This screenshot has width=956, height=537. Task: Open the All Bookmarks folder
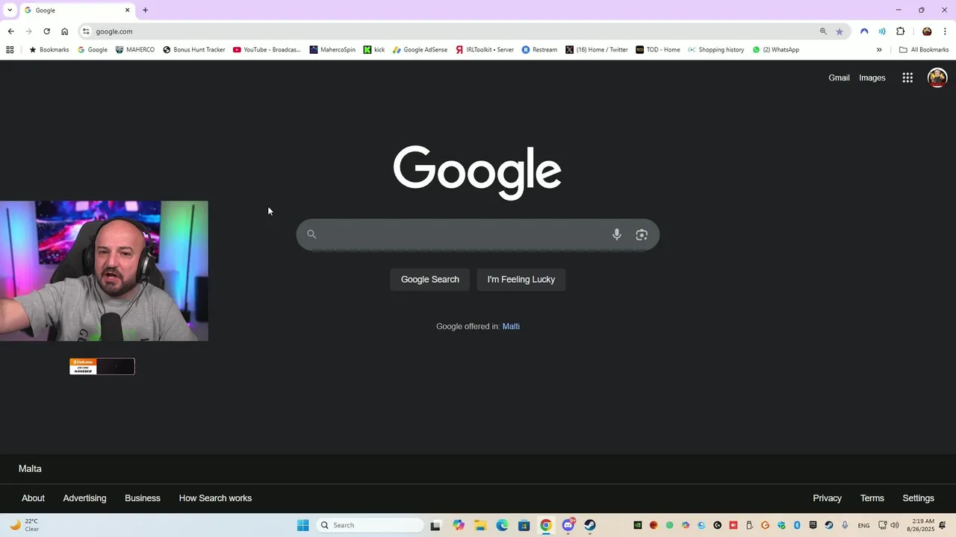pos(924,49)
